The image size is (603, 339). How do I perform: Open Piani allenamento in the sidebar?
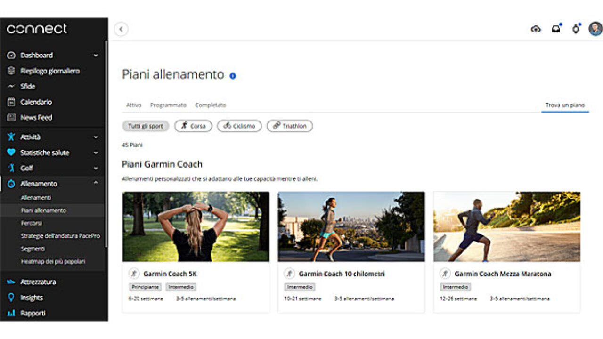click(x=43, y=210)
